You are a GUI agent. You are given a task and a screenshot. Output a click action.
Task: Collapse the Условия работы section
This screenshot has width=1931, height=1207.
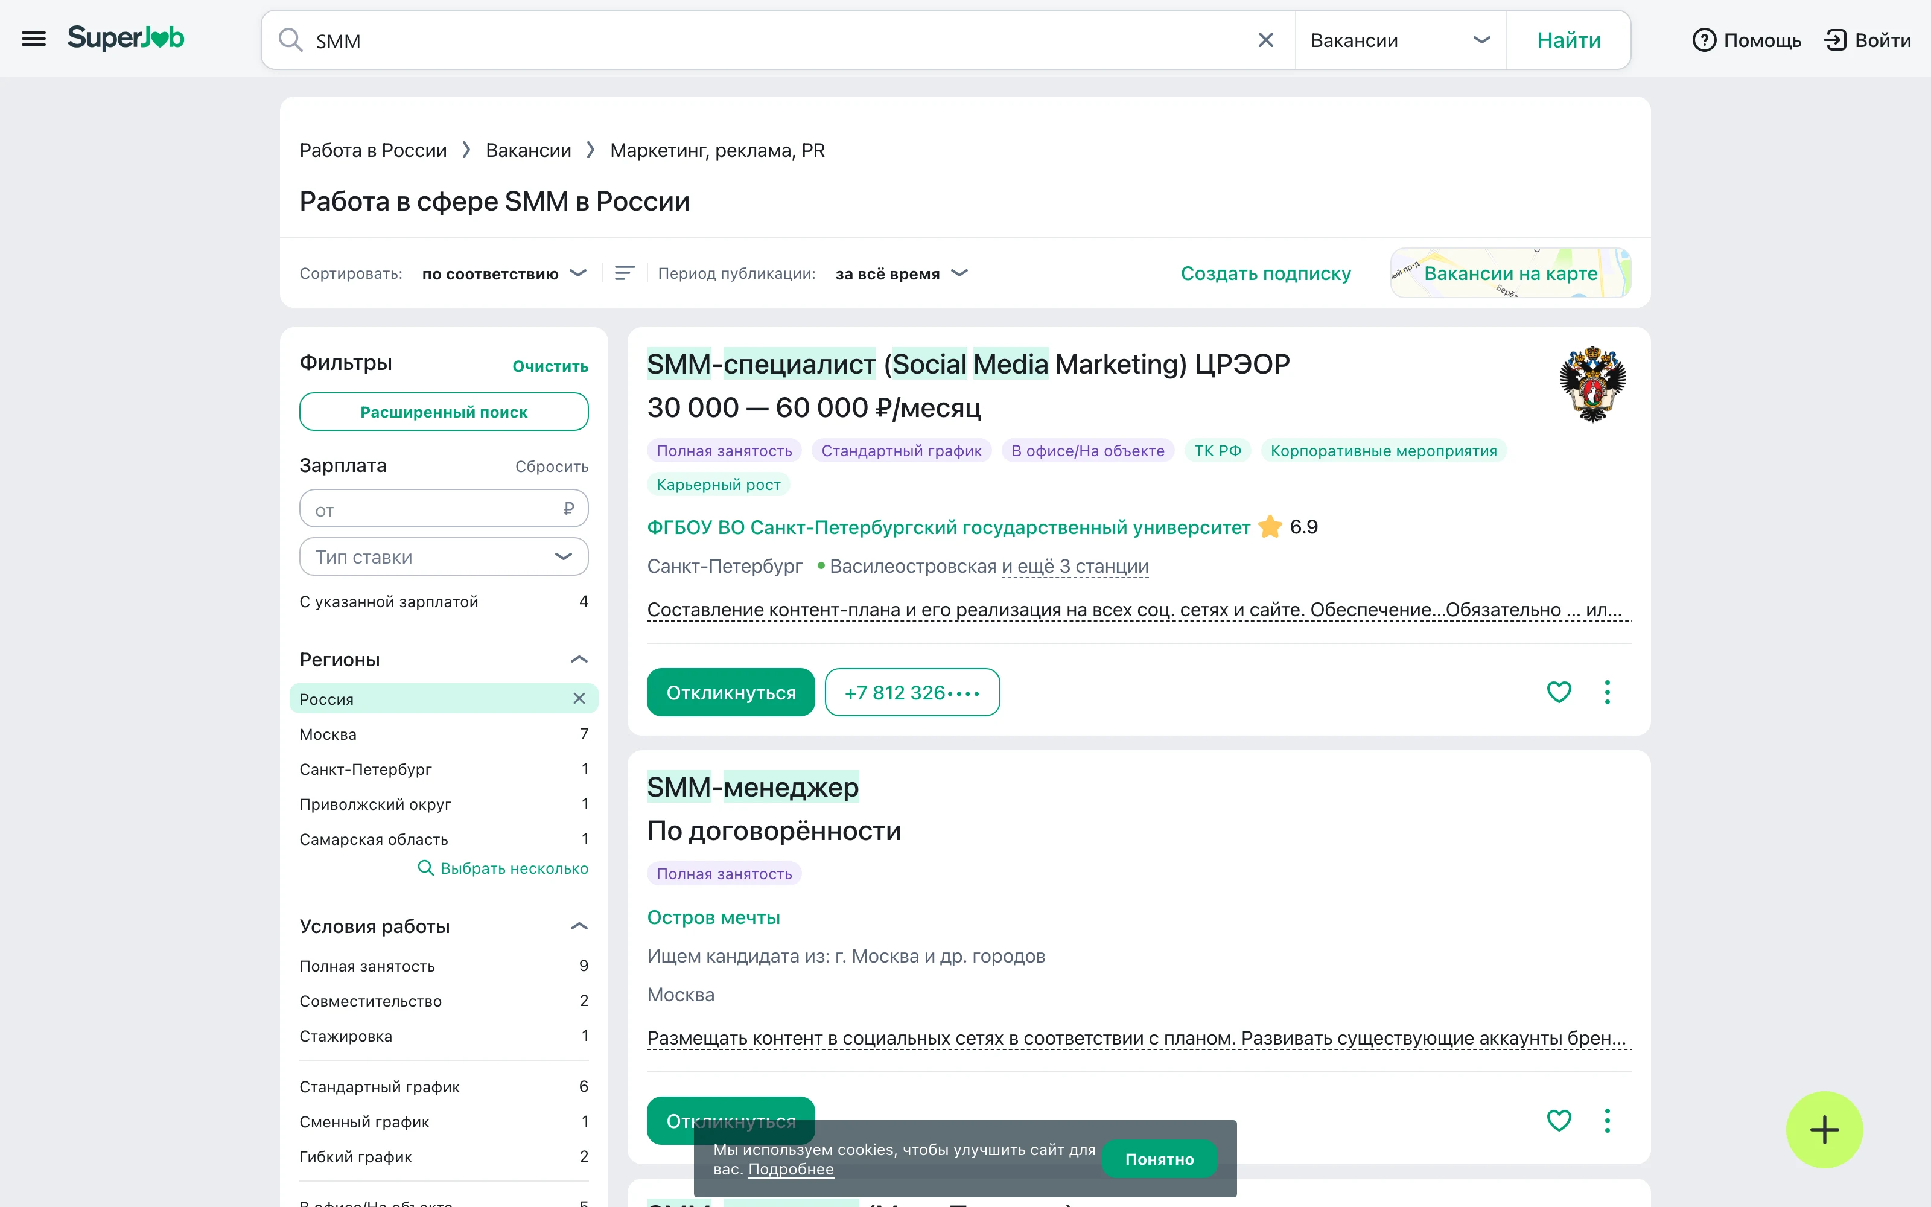click(579, 926)
